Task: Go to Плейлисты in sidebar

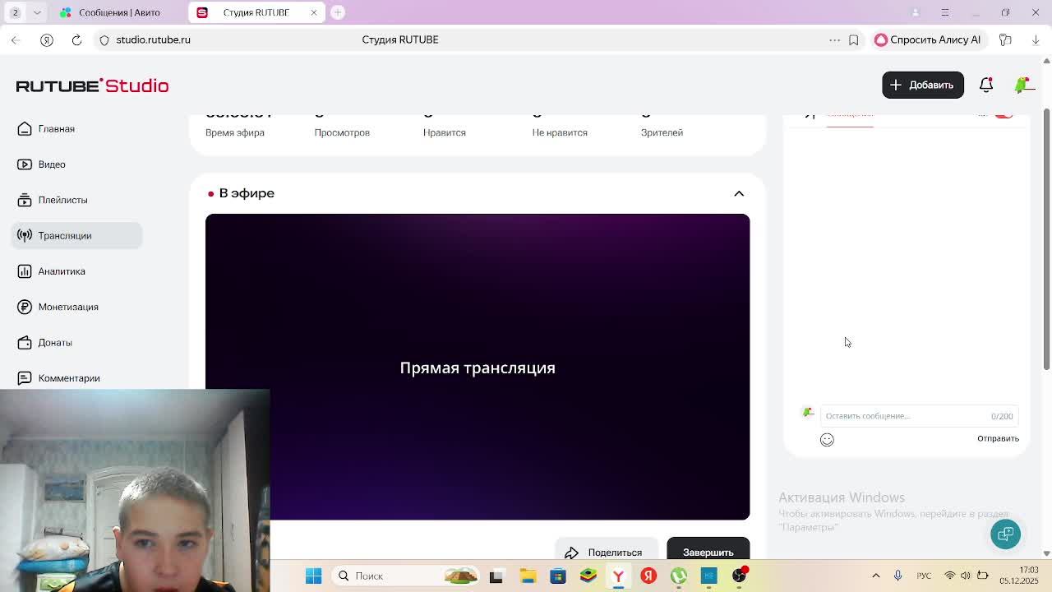Action: click(x=62, y=200)
